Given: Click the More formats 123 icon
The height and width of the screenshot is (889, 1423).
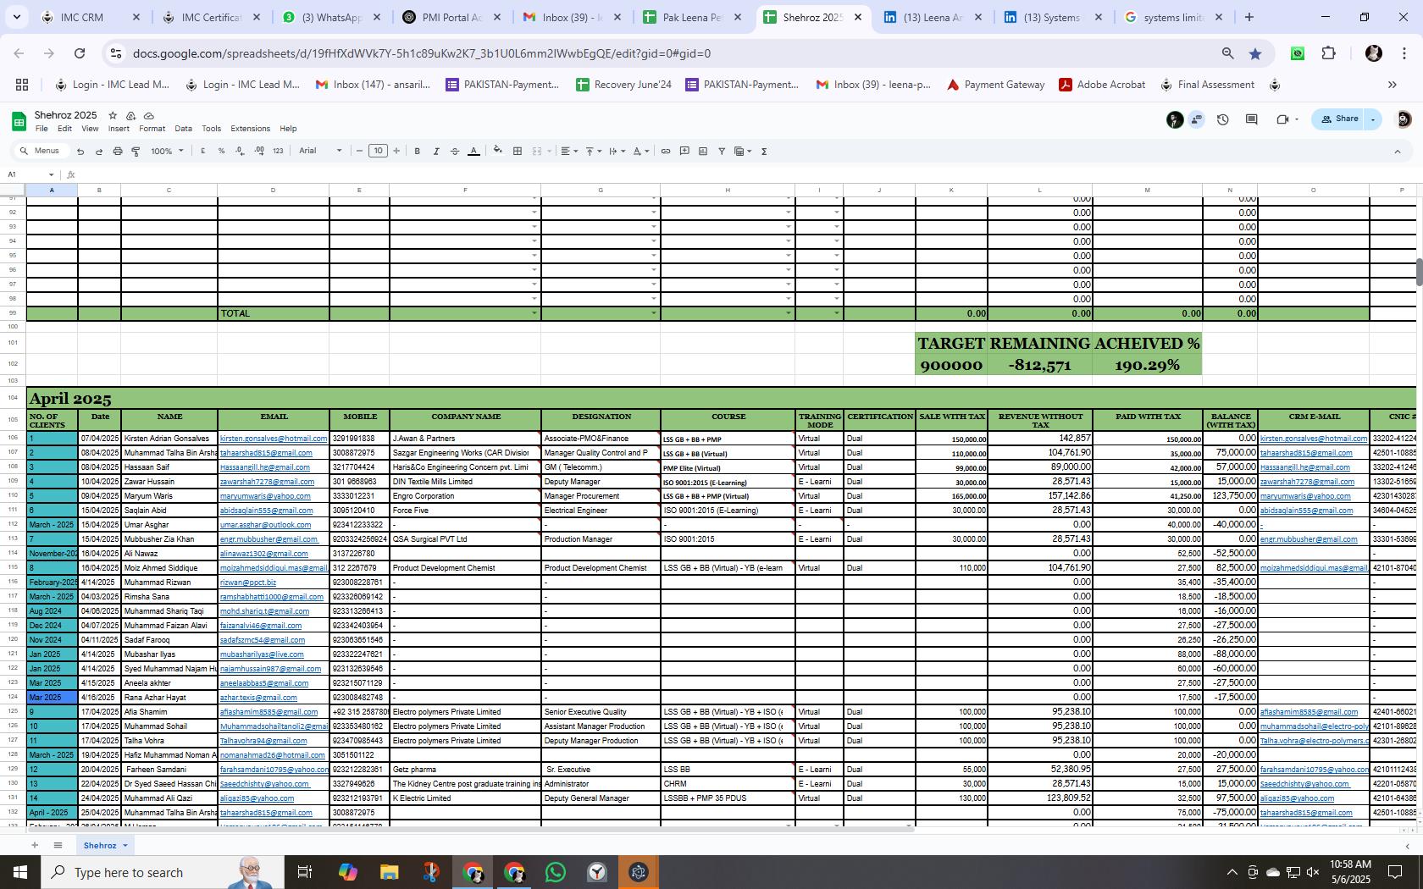Looking at the screenshot, I should pos(278,152).
